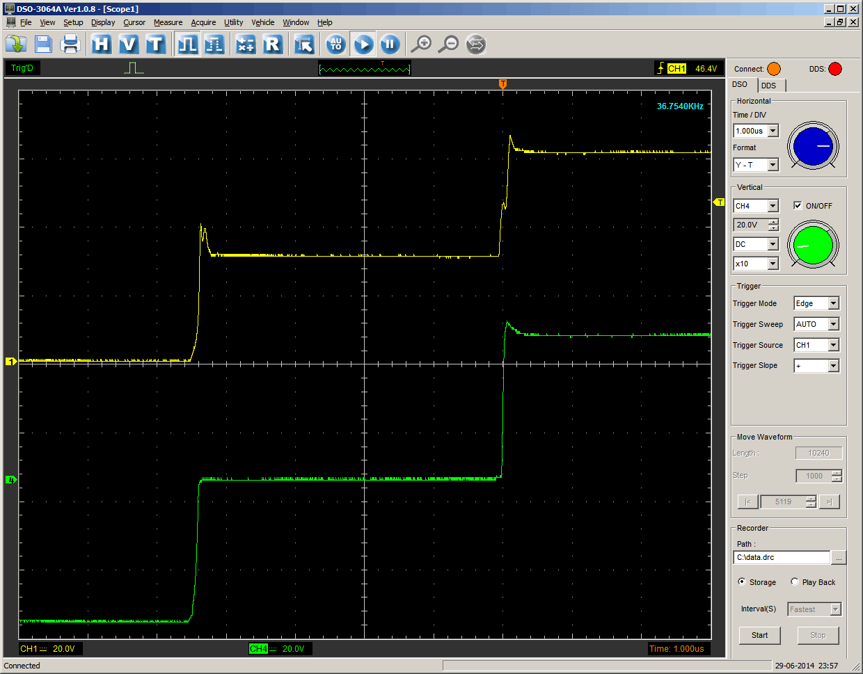Click the waveform overview thumbnail at top

365,68
